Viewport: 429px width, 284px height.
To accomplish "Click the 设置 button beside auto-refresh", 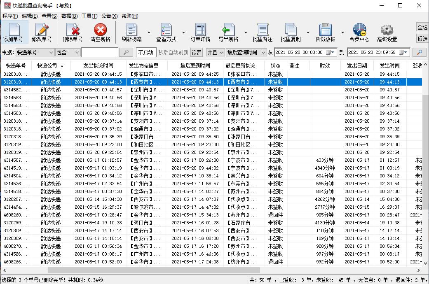I will (x=197, y=52).
